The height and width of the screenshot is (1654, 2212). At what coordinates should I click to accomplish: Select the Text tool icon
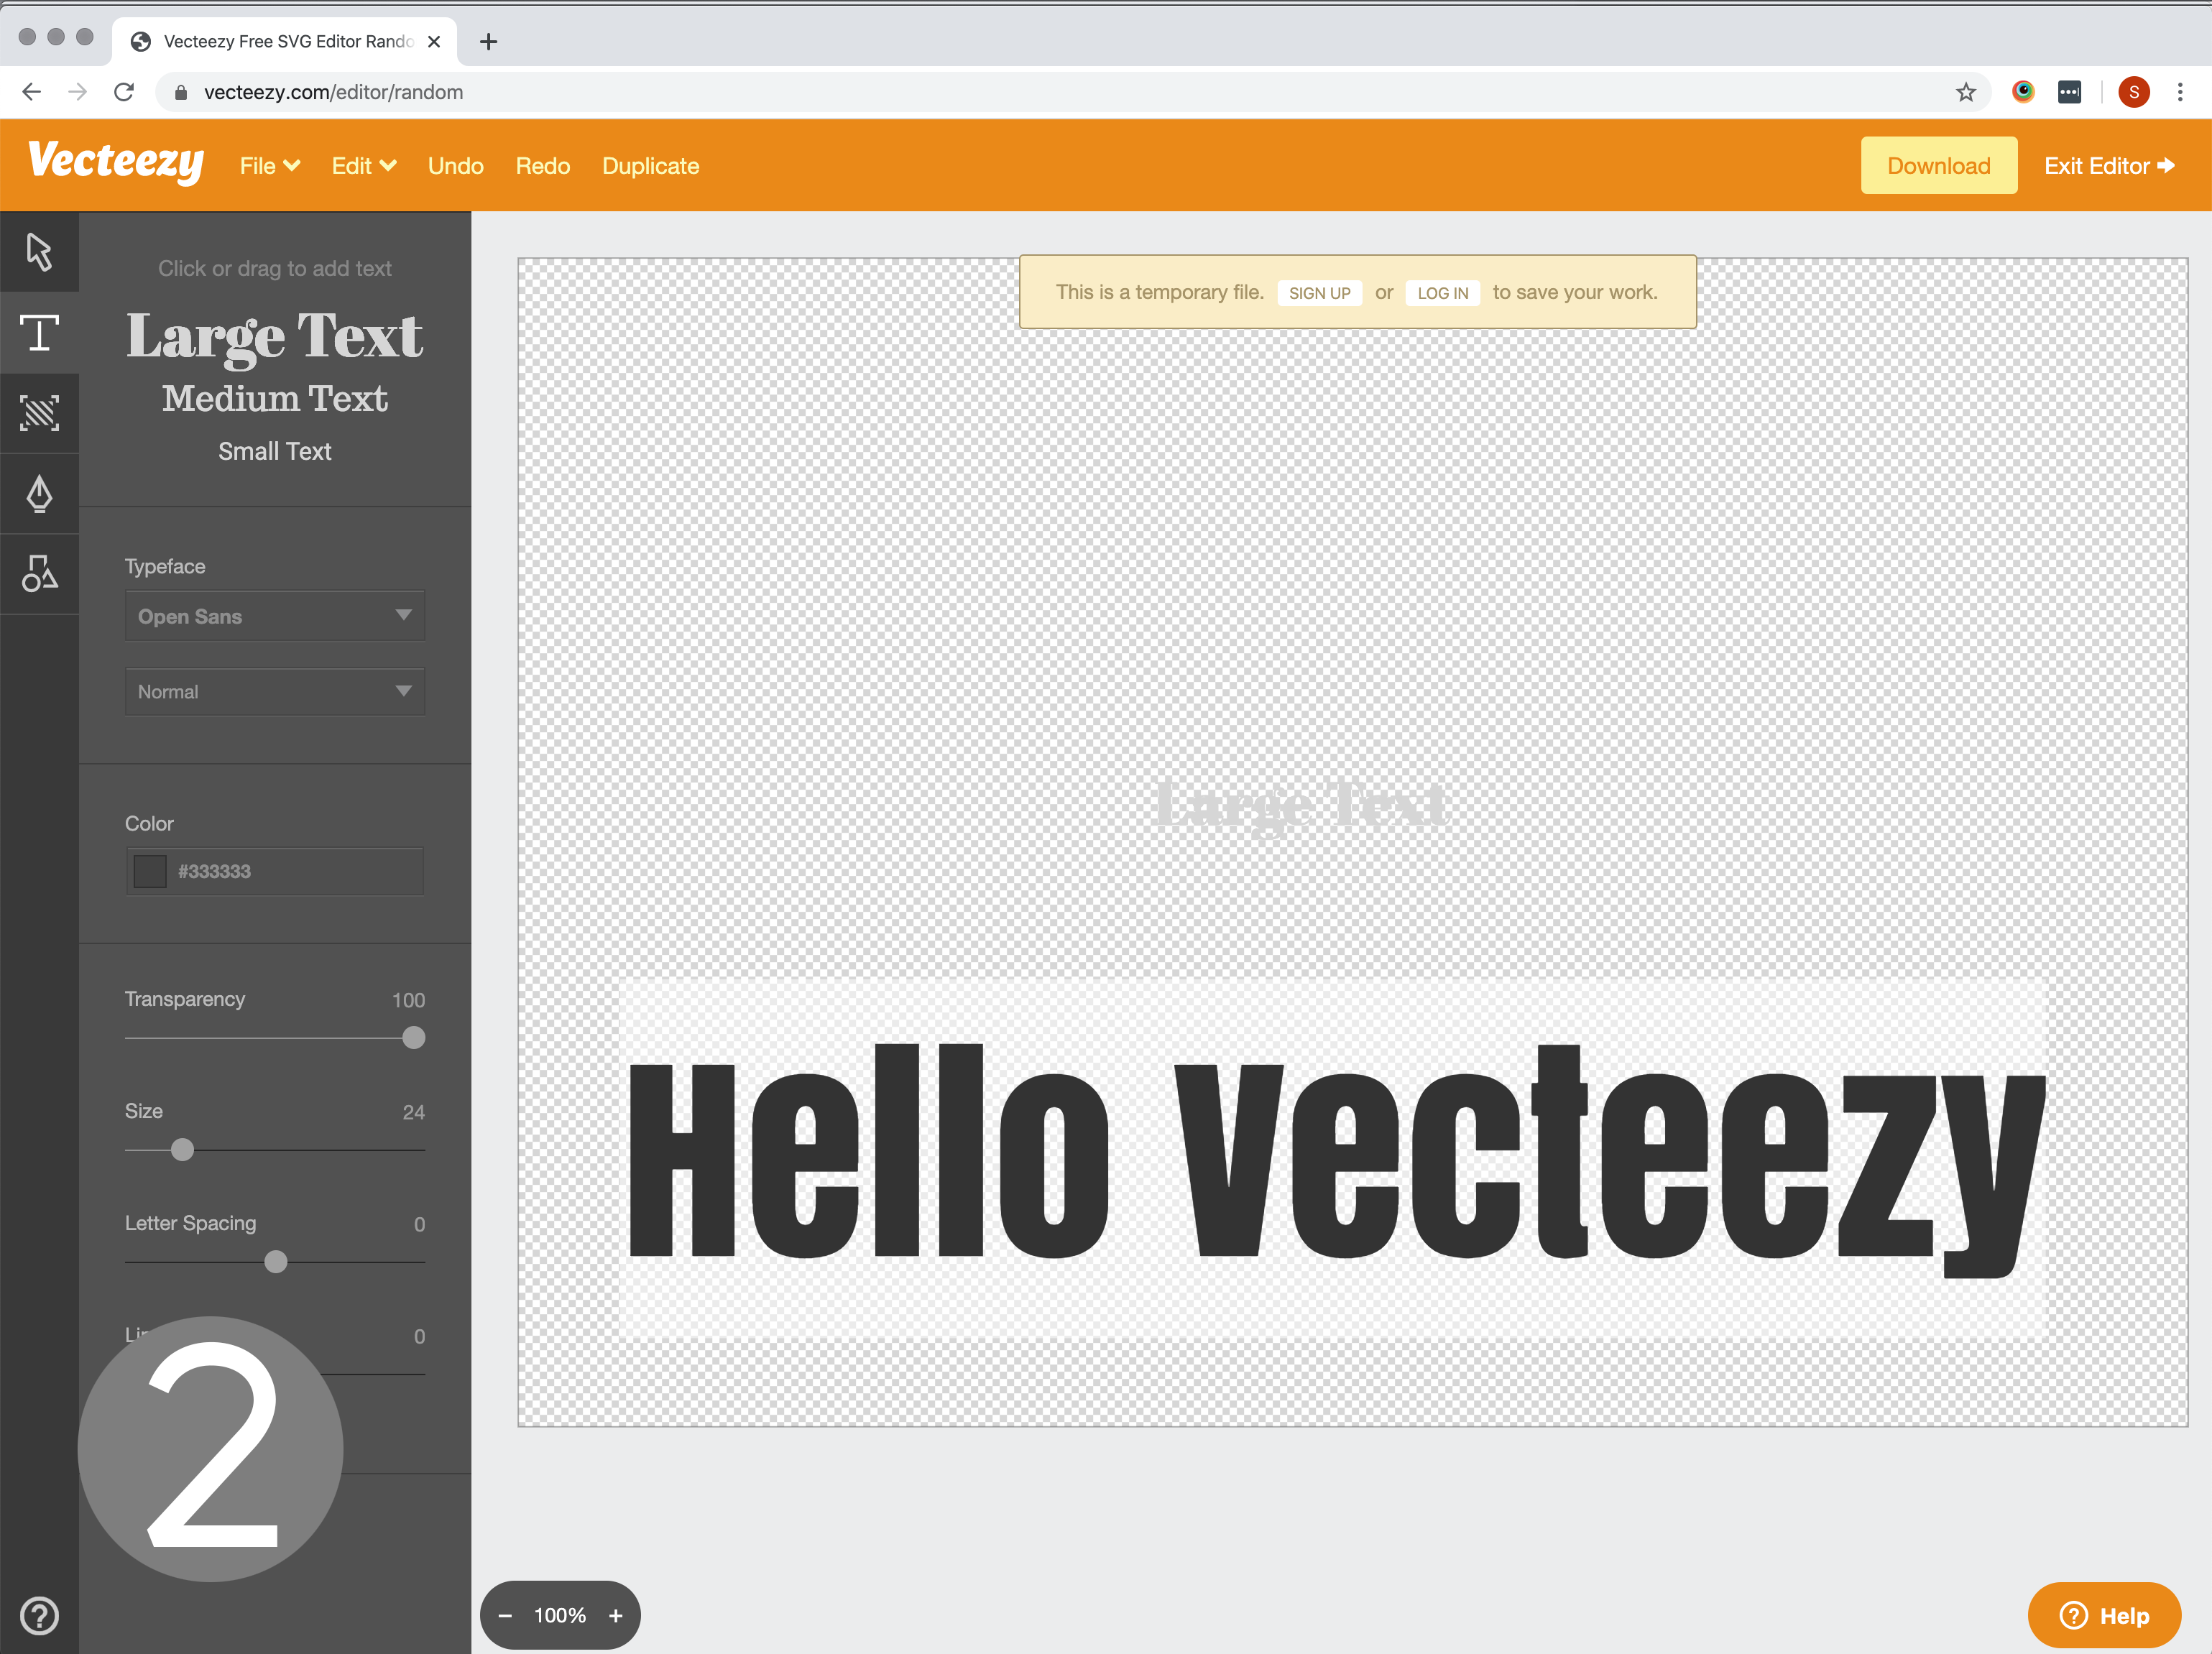[x=39, y=333]
